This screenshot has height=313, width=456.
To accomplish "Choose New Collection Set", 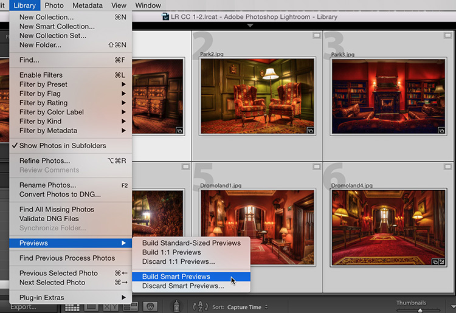I will (x=71, y=36).
